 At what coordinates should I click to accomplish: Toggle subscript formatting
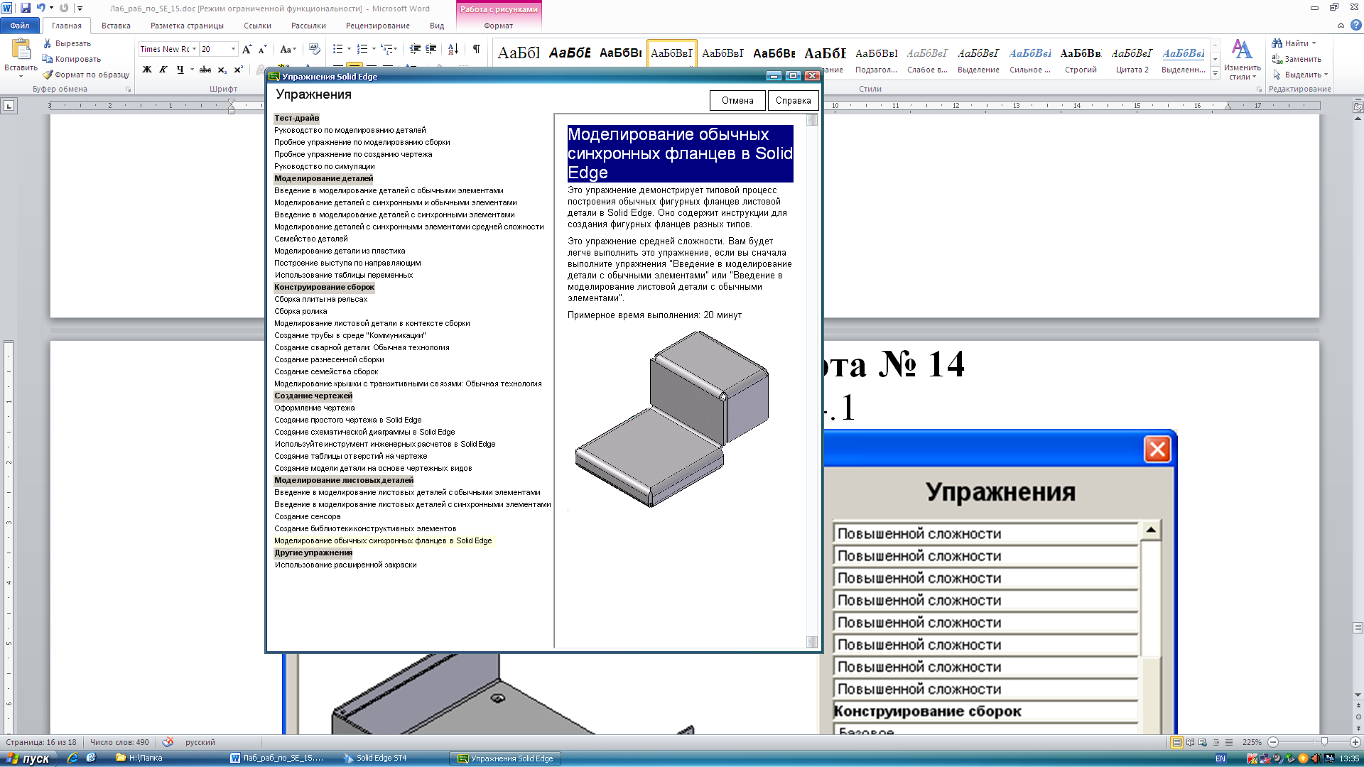(x=222, y=70)
